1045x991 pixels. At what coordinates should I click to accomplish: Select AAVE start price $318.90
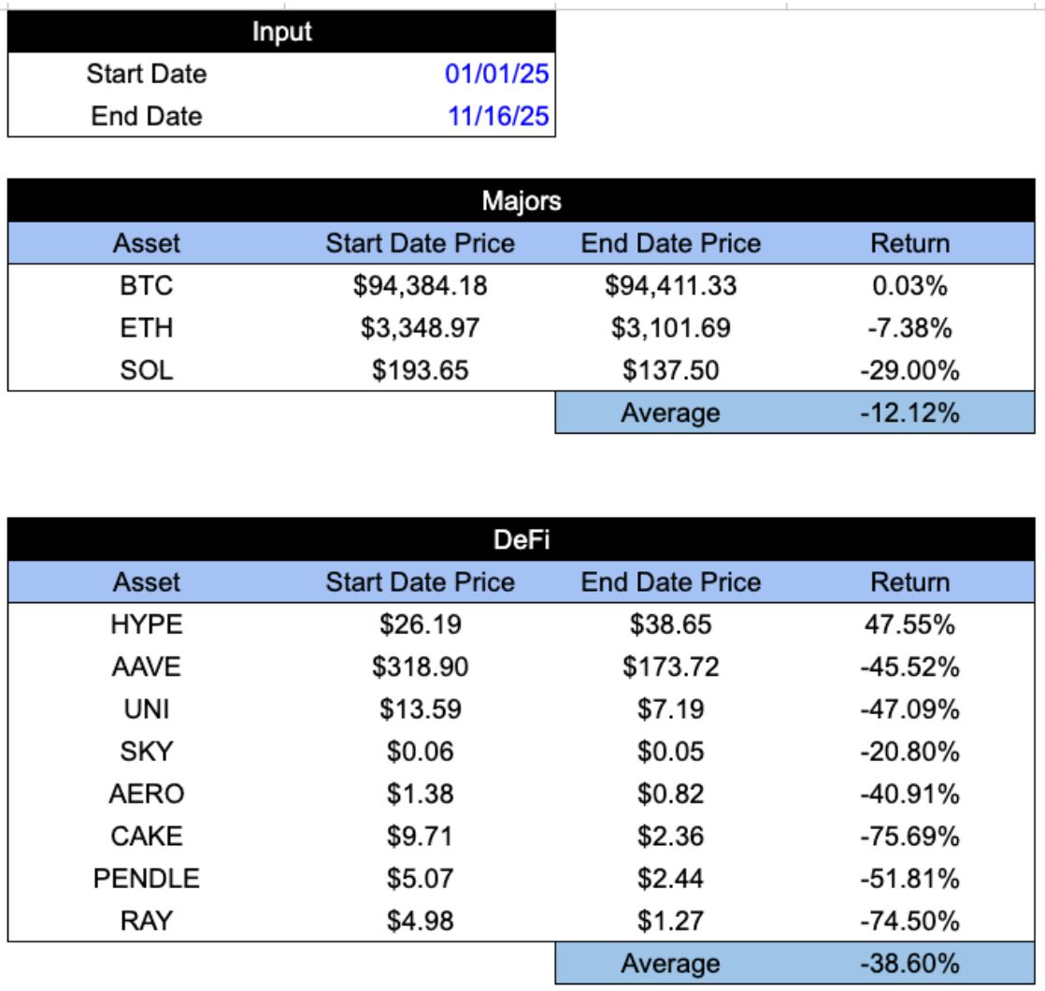(x=420, y=668)
